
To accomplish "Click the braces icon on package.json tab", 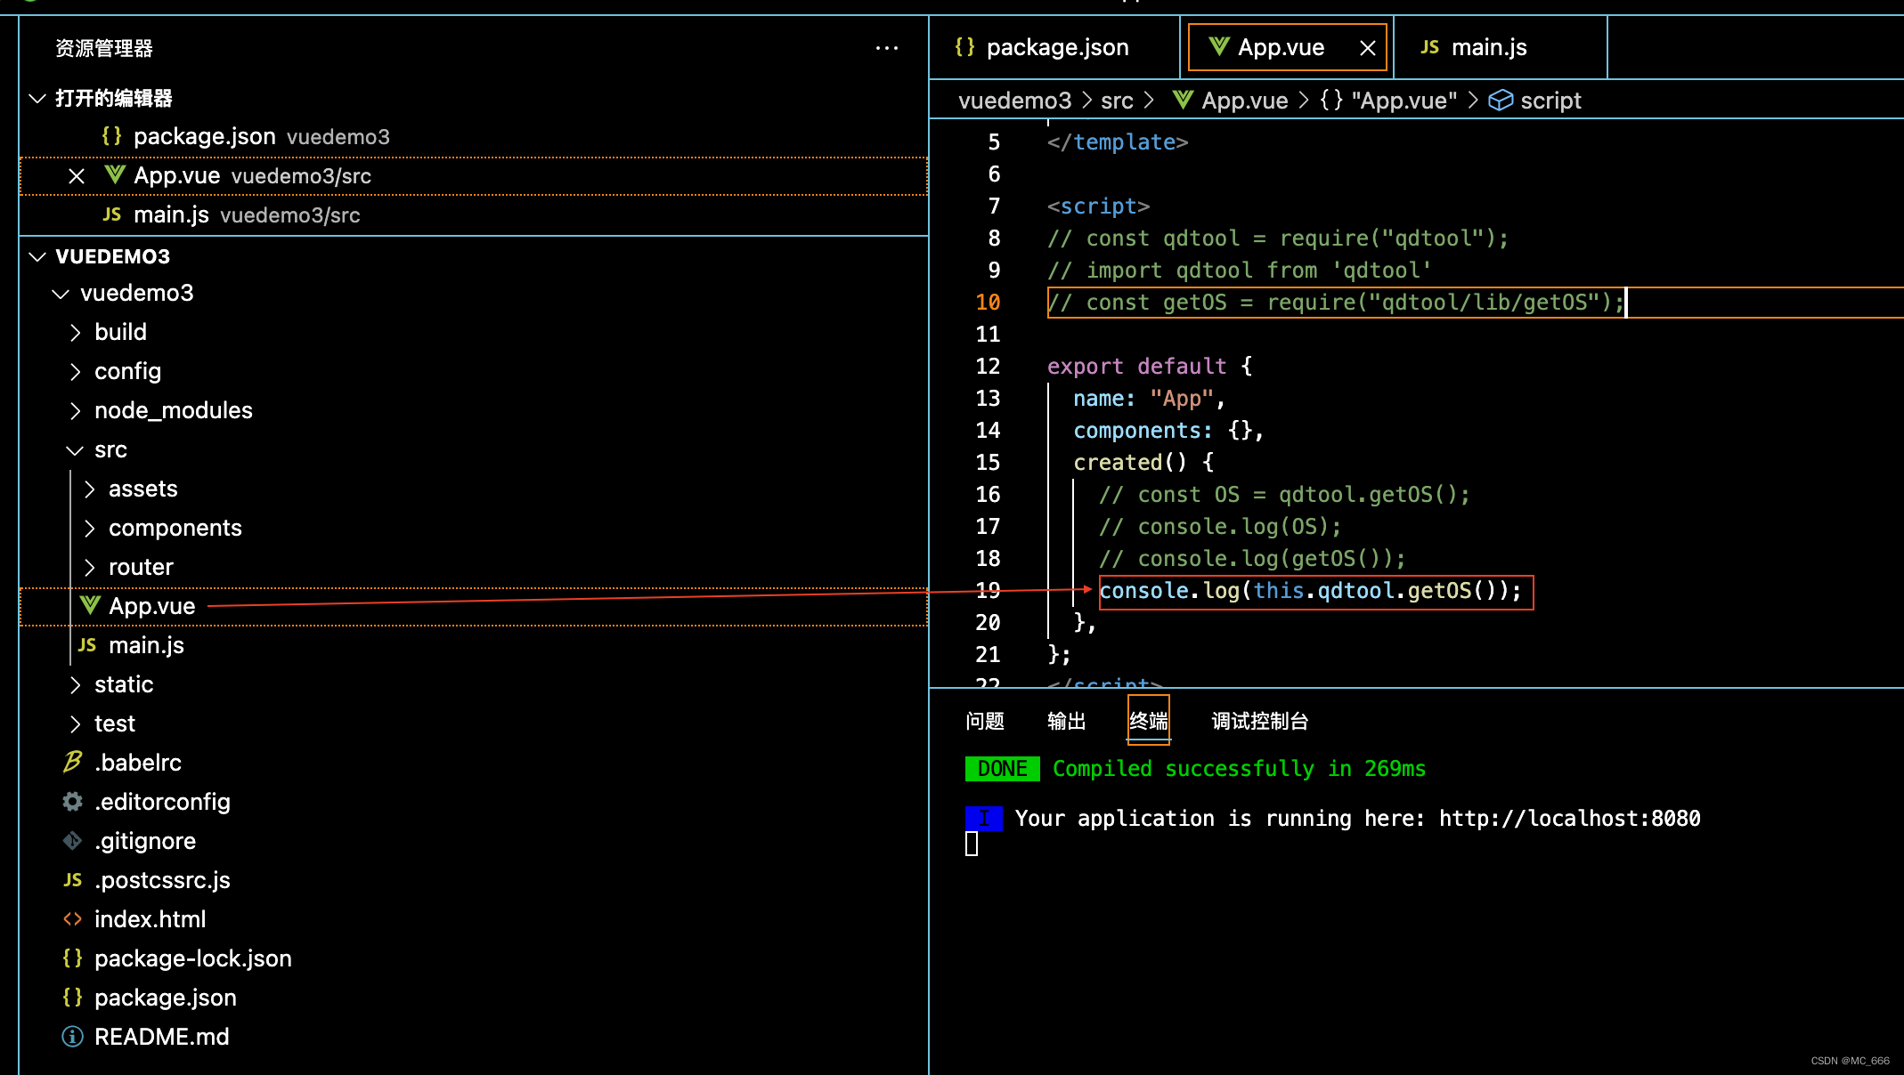I will pyautogui.click(x=964, y=47).
